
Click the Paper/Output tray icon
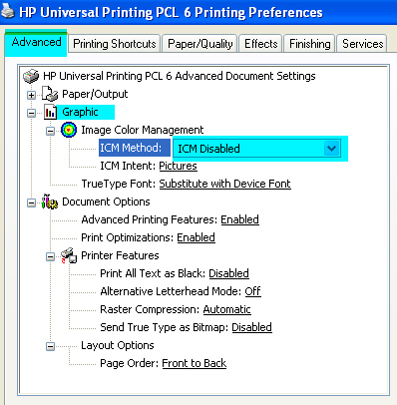click(x=50, y=94)
